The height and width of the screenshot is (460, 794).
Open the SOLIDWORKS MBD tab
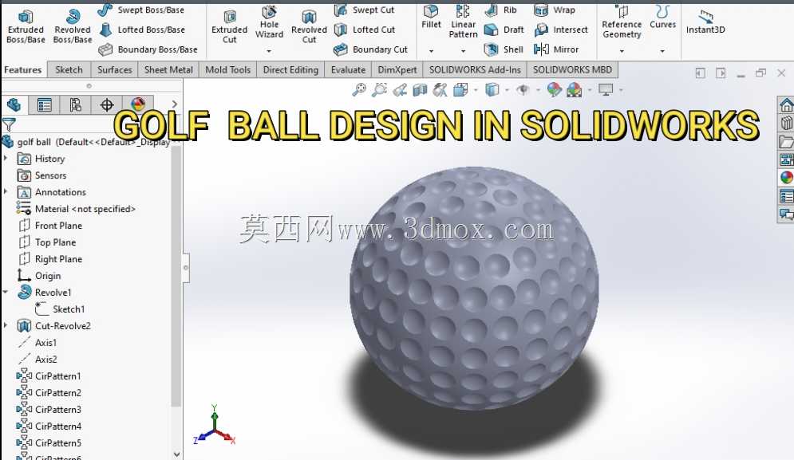click(x=572, y=70)
